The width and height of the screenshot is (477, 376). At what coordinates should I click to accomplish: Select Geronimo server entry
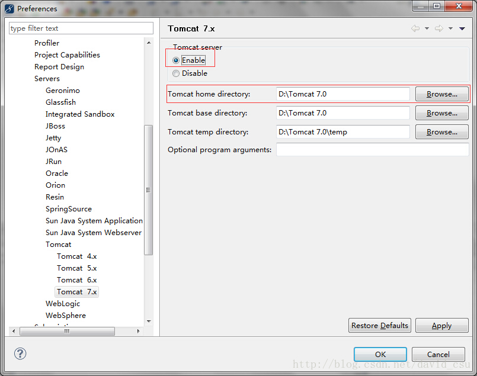63,90
